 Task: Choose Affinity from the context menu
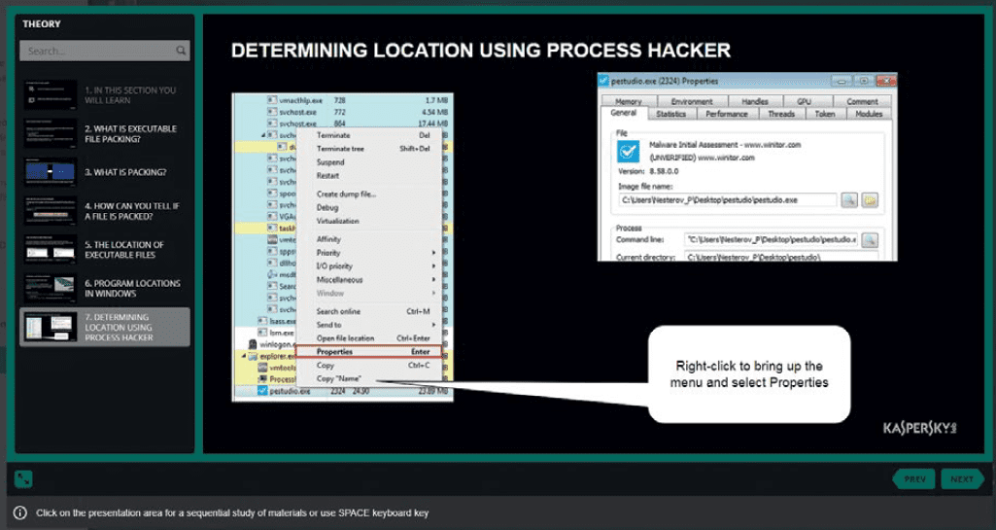click(x=369, y=239)
